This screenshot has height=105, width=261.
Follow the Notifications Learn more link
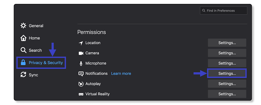pos(121,73)
